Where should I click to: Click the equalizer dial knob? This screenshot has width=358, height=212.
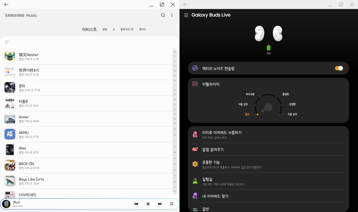[x=268, y=107]
